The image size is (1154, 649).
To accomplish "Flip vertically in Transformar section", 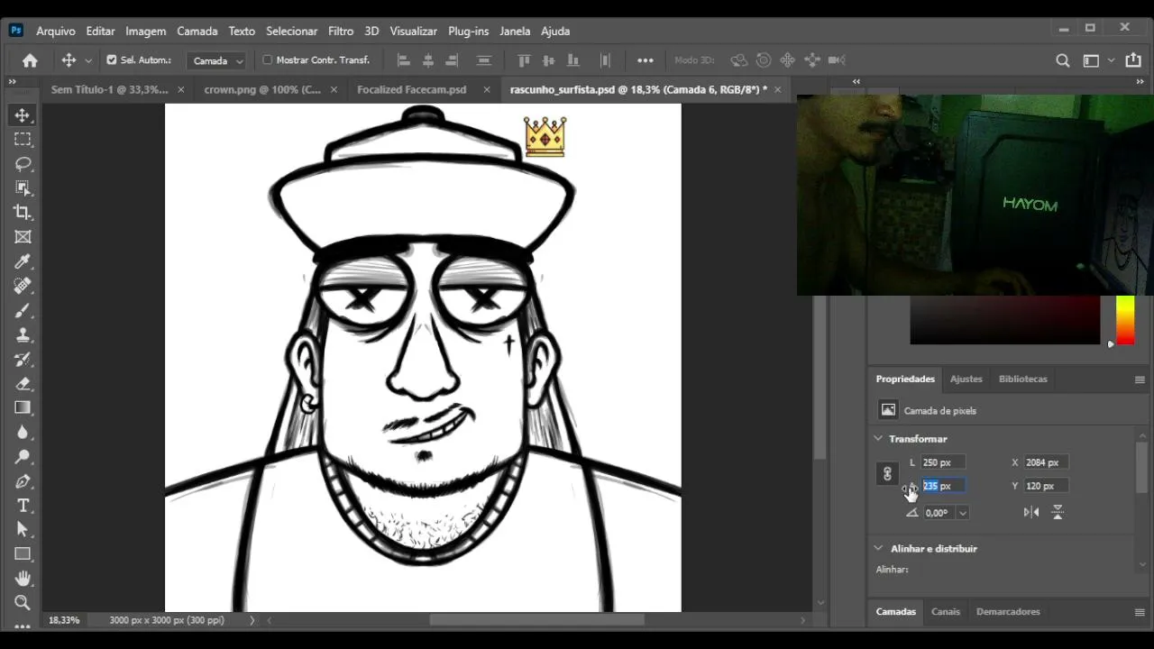I will [x=1058, y=512].
